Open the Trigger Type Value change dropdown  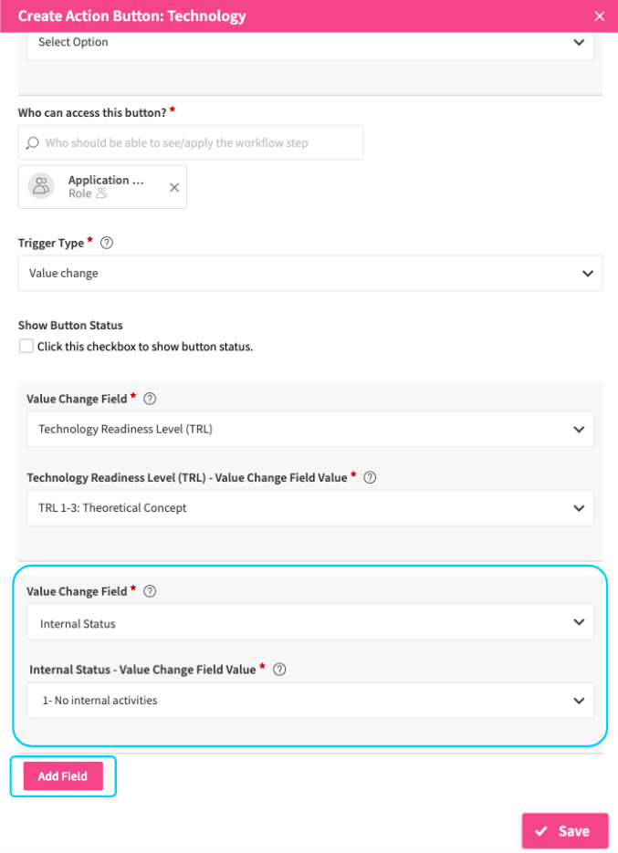tap(310, 273)
